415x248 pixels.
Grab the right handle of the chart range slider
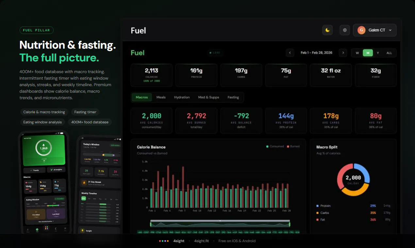click(290, 224)
